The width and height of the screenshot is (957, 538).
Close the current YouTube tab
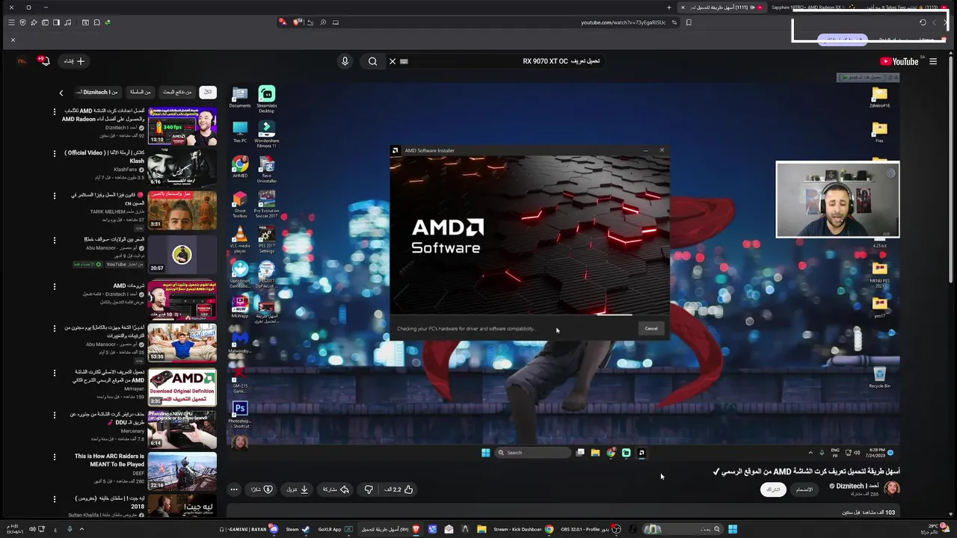(x=682, y=7)
